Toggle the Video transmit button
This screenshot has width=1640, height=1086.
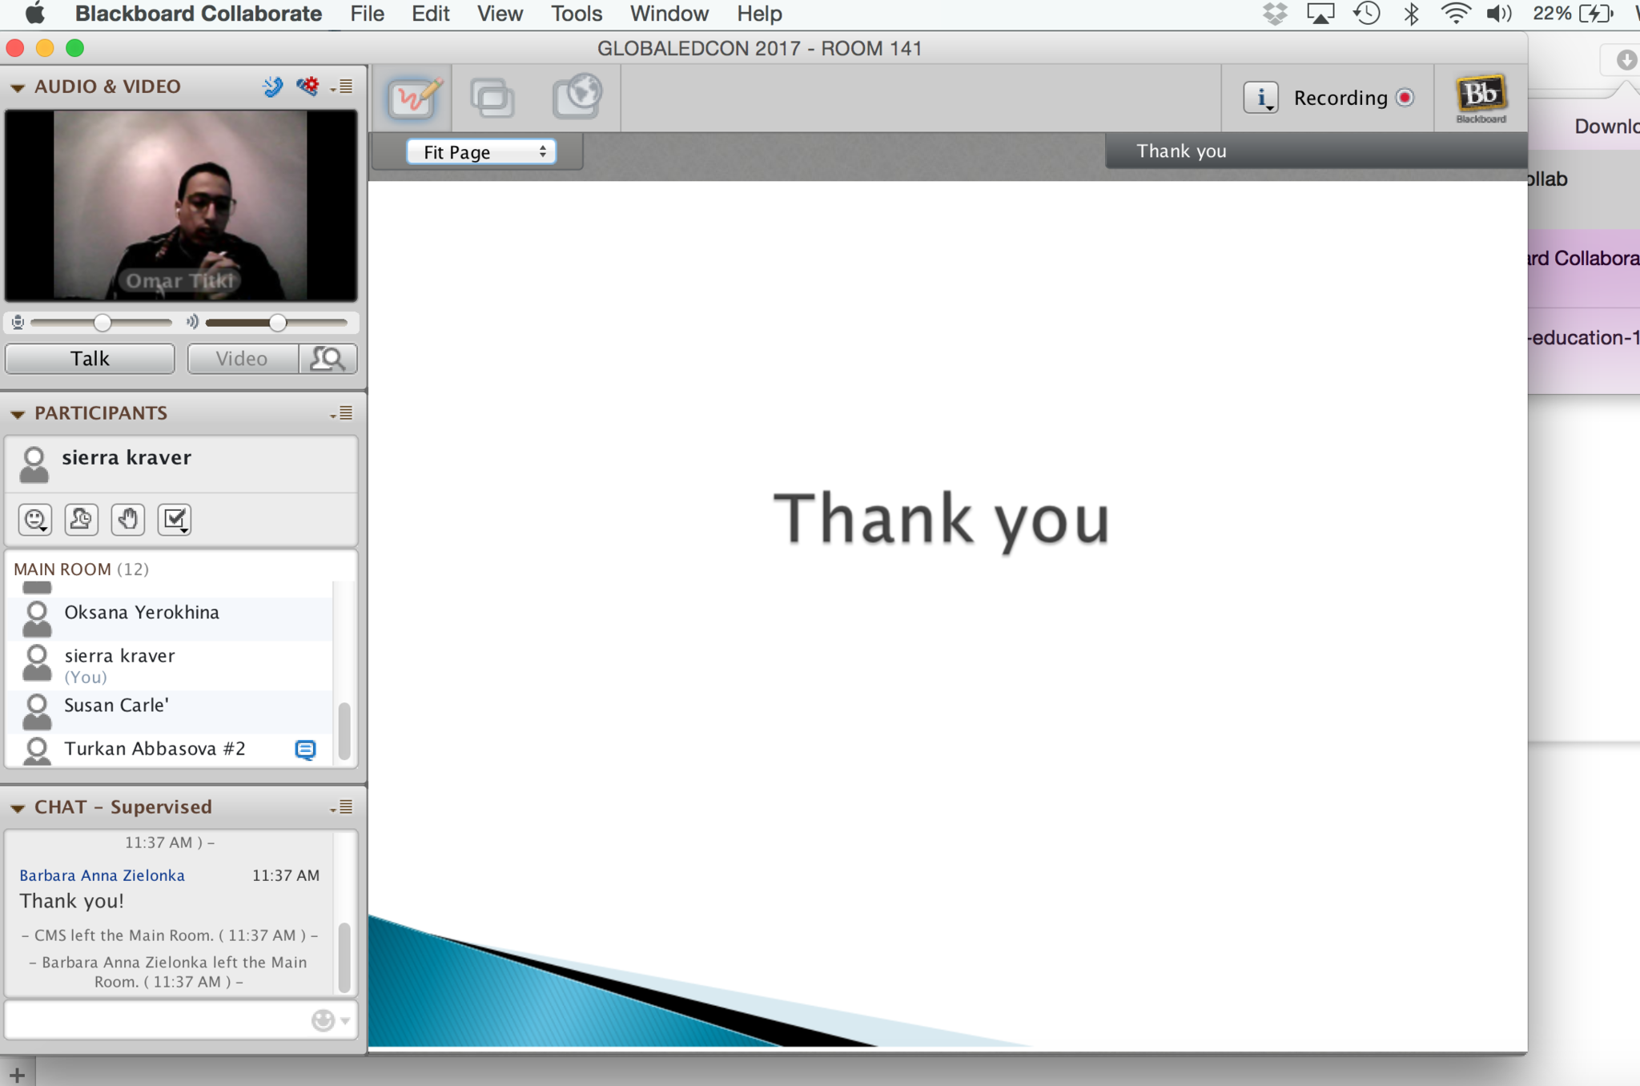coord(242,359)
